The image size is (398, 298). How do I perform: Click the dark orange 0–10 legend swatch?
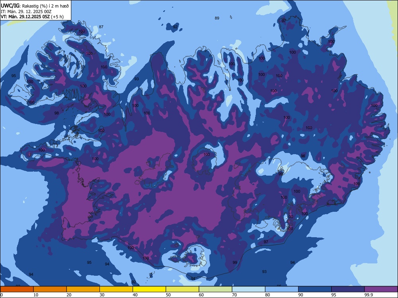17,289
